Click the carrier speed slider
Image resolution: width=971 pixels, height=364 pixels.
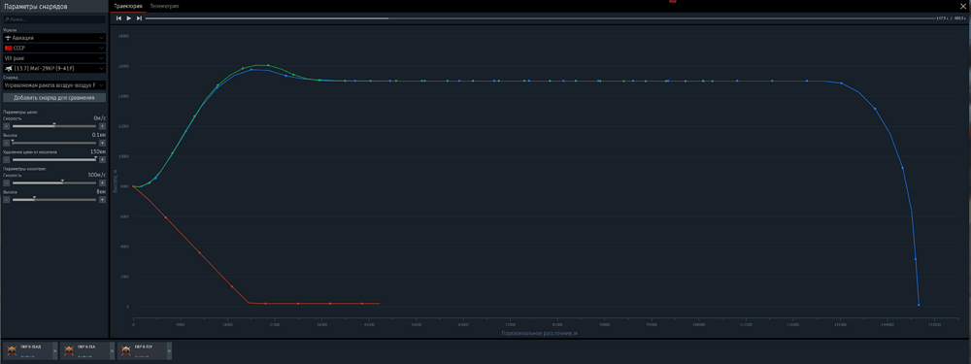pos(53,183)
